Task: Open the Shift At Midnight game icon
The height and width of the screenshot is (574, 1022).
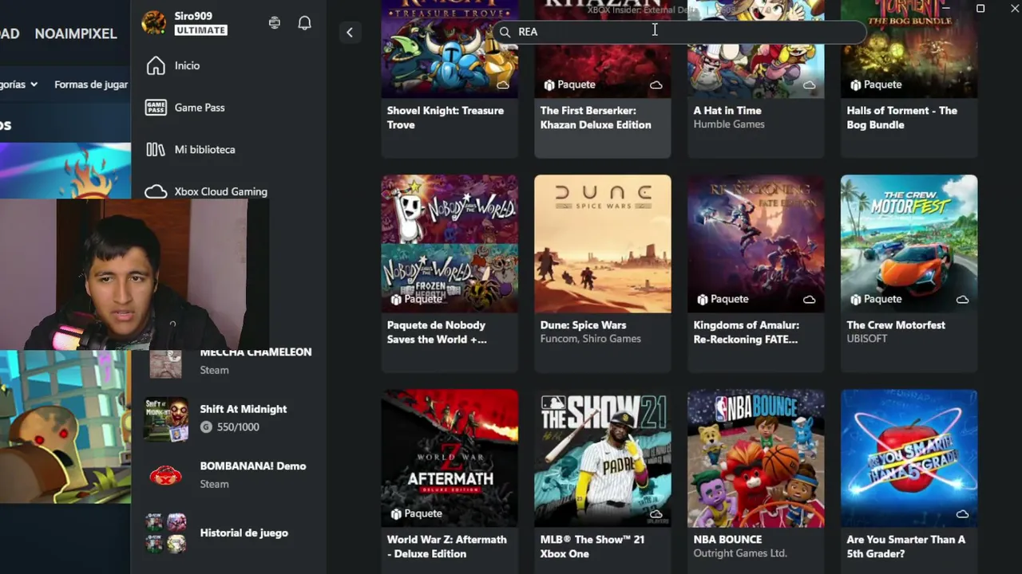Action: pyautogui.click(x=166, y=419)
